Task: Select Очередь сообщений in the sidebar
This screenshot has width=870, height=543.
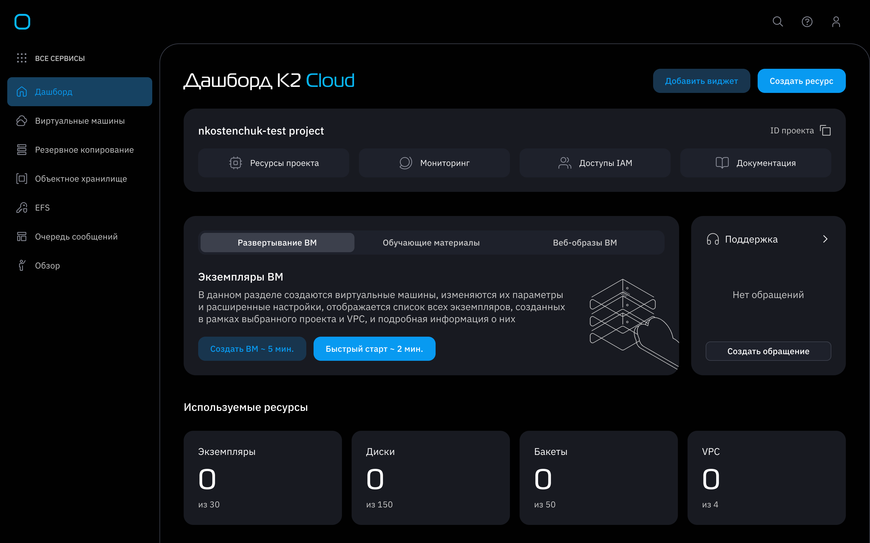Action: 80,237
